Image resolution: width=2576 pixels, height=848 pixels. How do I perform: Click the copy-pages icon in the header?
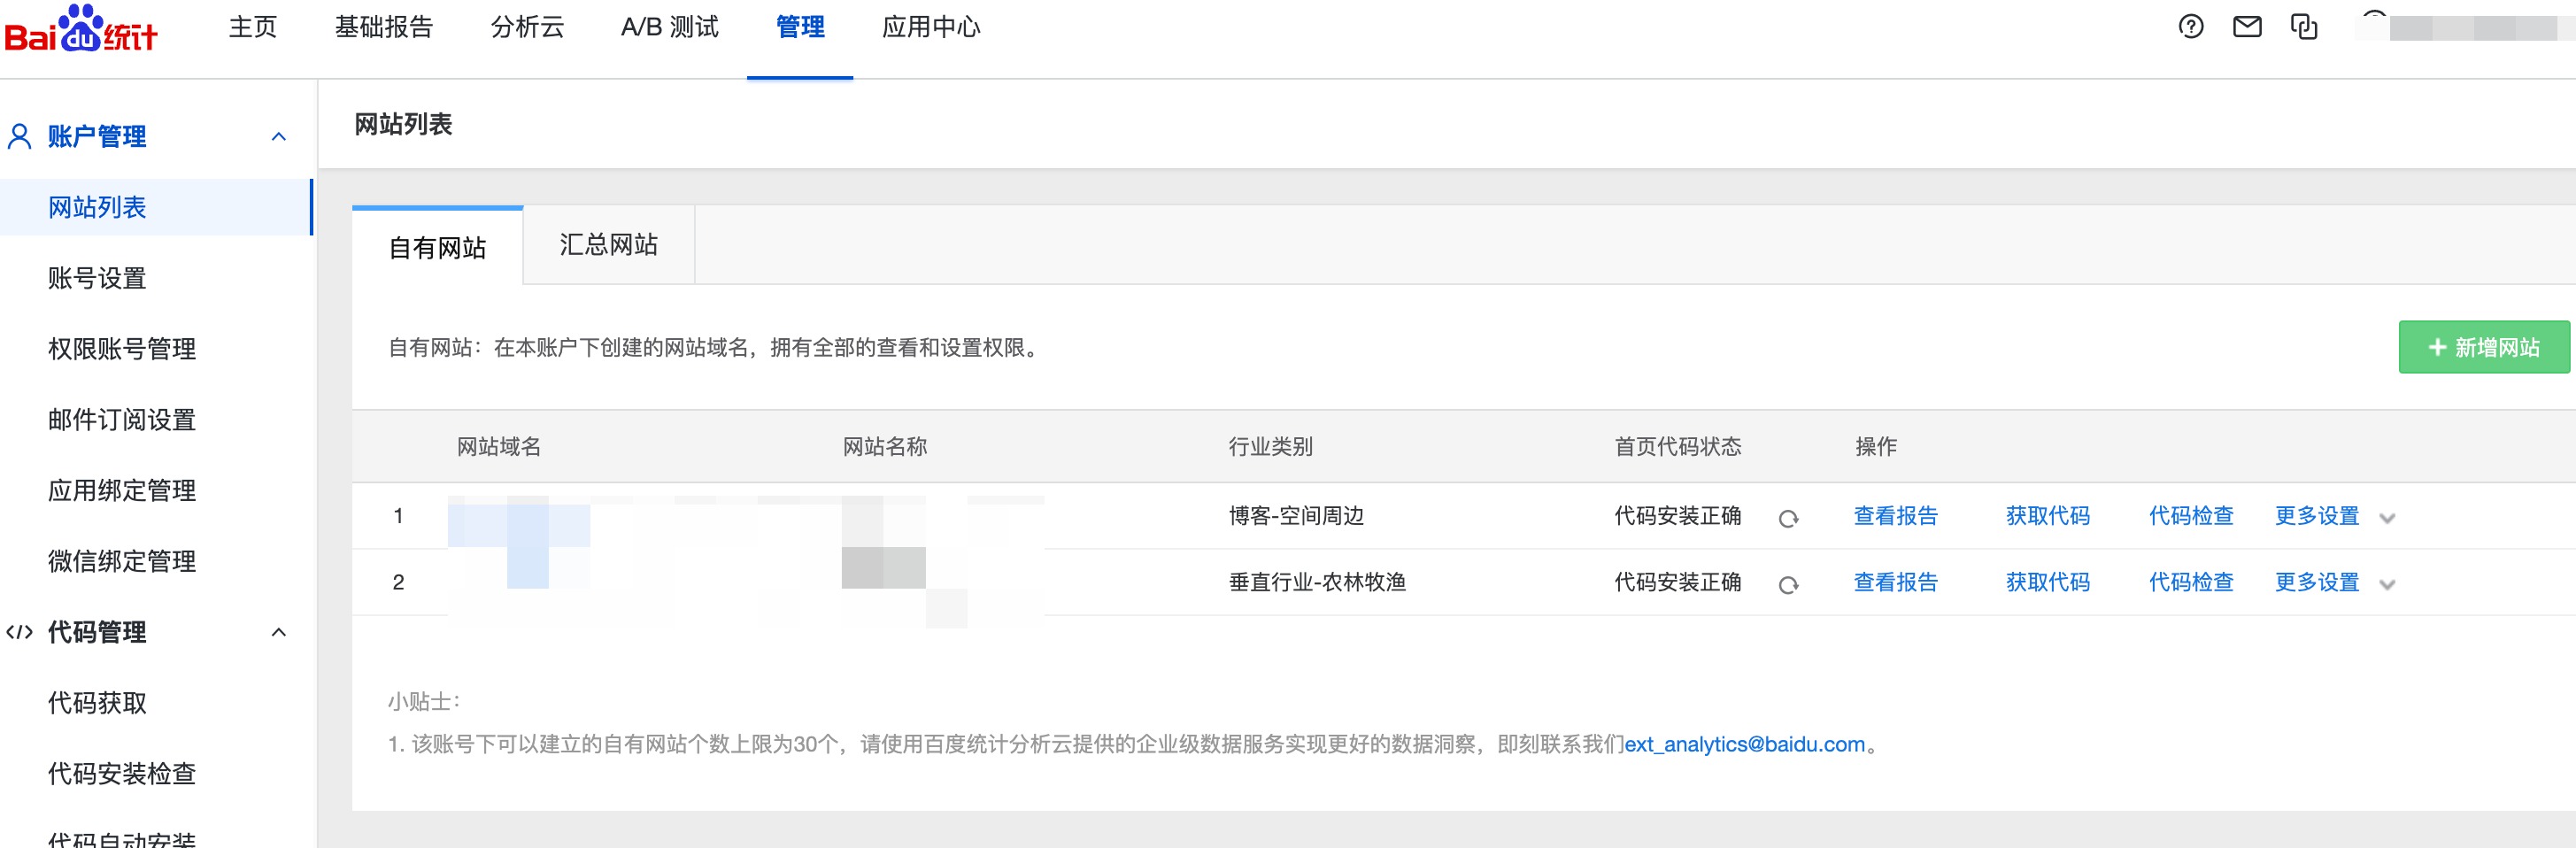(2304, 27)
